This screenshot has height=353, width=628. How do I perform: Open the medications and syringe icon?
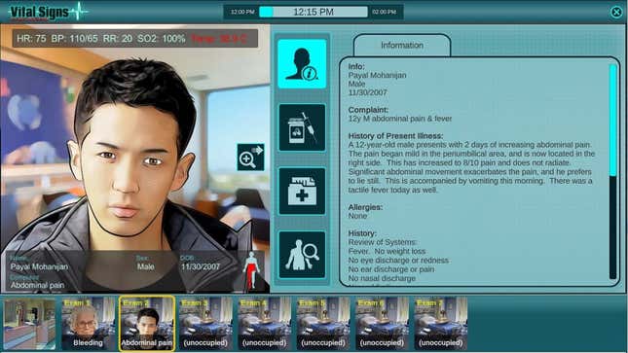pyautogui.click(x=302, y=127)
